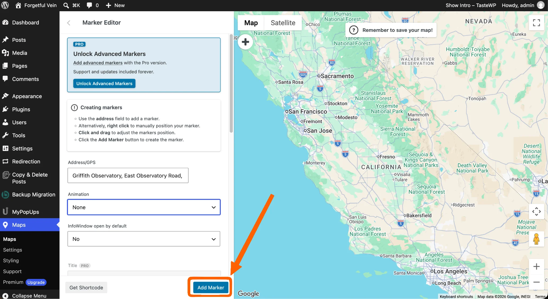The width and height of the screenshot is (548, 299).
Task: Select the Maps sidebar item
Action: (x=30, y=225)
